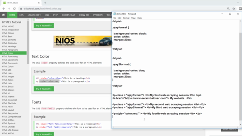
Task: Open the Notepad View menu
Action: point(133,18)
